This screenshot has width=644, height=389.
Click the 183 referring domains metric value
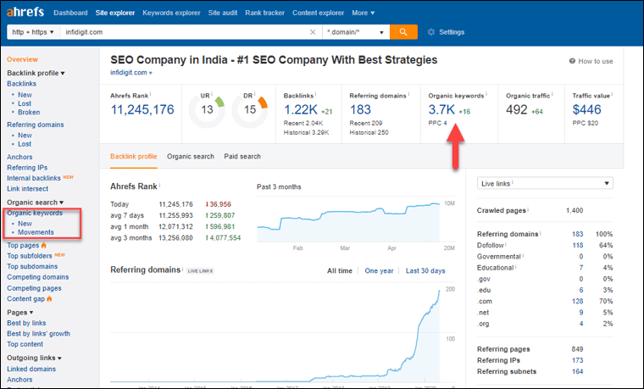pyautogui.click(x=360, y=109)
